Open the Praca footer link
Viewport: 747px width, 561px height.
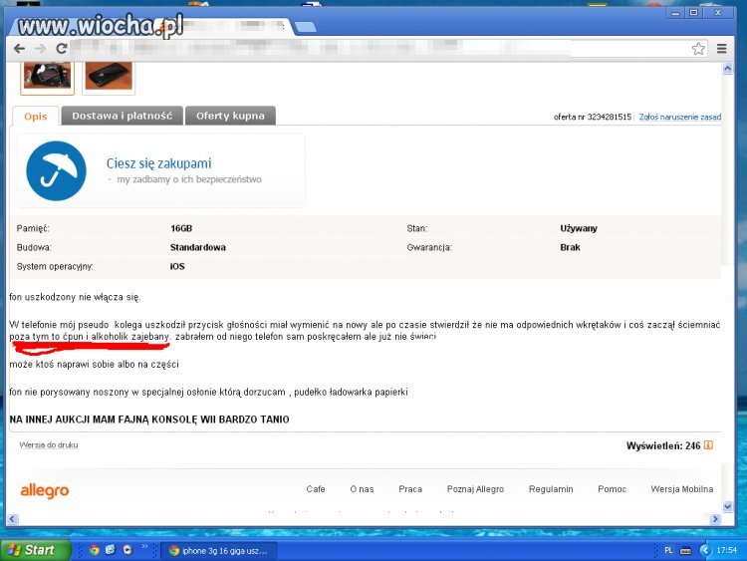pos(410,489)
